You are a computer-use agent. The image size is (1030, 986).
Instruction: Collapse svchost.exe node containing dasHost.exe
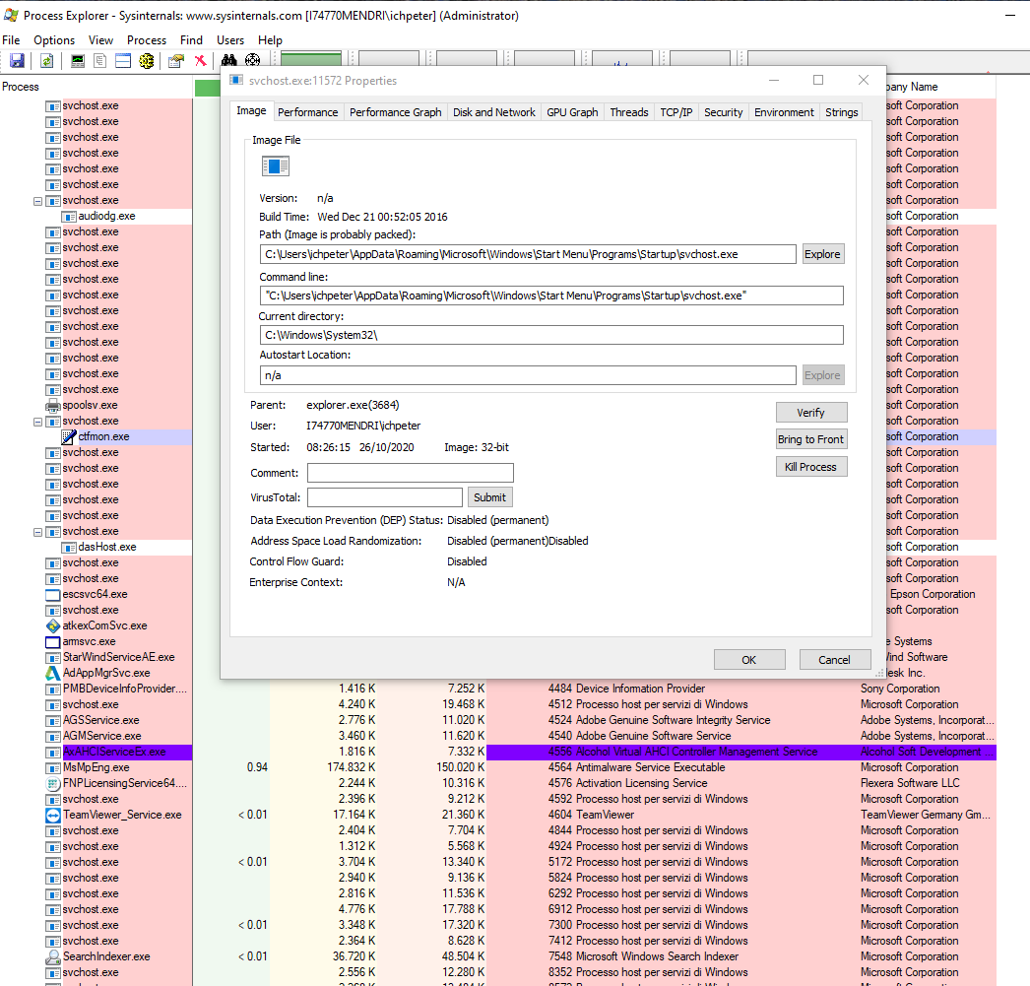click(x=38, y=532)
